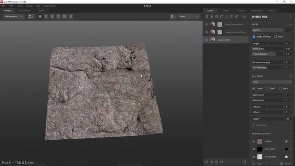Select the Layered Rock layer thumbnail
This screenshot has width=295, height=166.
tap(213, 40)
